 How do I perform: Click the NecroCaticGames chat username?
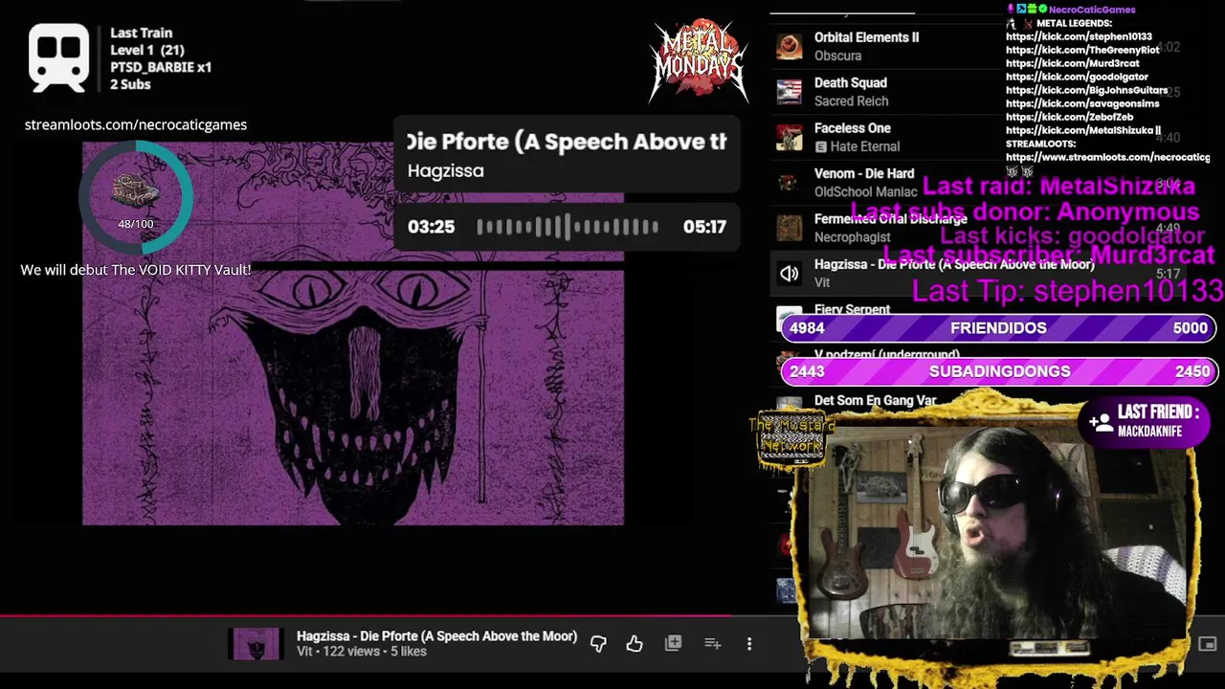click(1091, 10)
